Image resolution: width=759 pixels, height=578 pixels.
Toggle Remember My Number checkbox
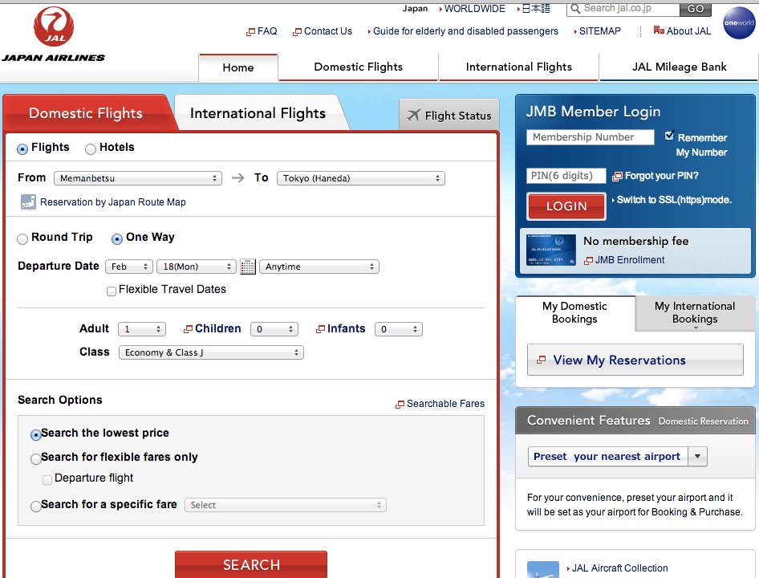click(669, 135)
